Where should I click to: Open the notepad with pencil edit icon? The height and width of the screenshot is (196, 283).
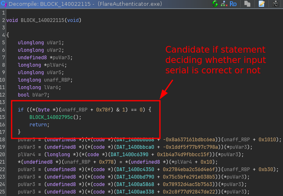pos(261,4)
